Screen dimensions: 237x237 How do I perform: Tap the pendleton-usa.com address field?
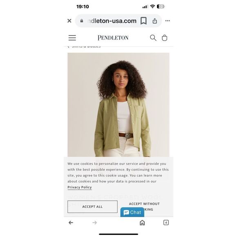112,21
